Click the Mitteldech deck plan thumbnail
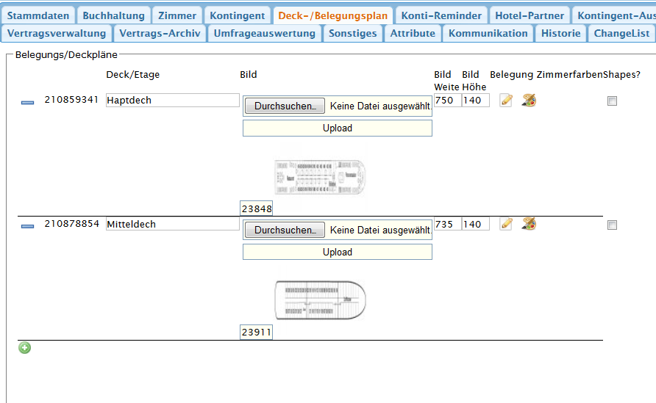Viewport: 656px width, 403px height. coord(320,300)
